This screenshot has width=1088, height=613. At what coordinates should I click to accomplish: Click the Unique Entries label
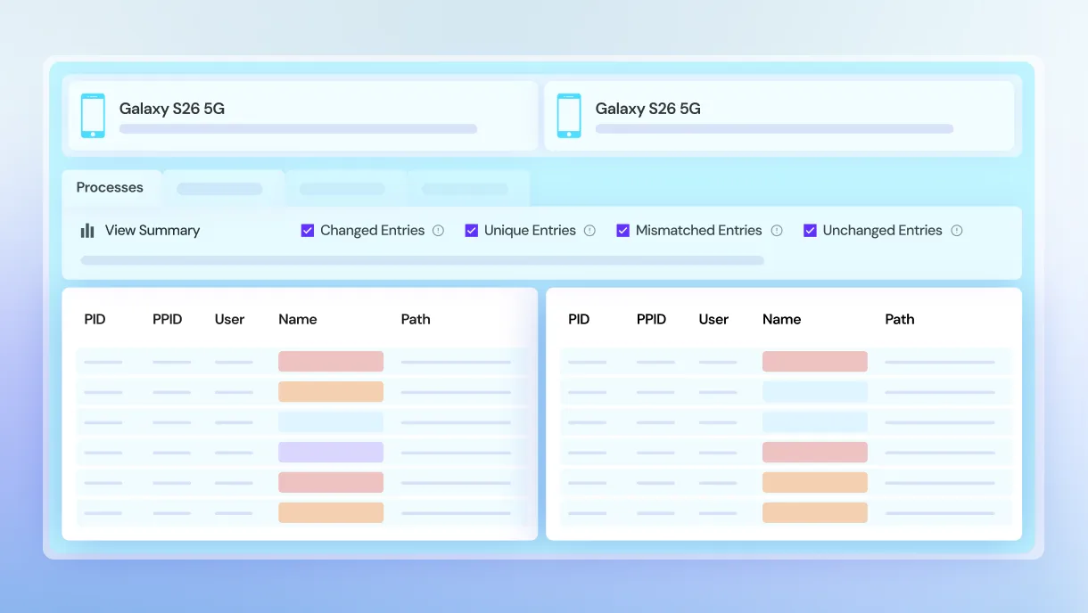pyautogui.click(x=531, y=231)
